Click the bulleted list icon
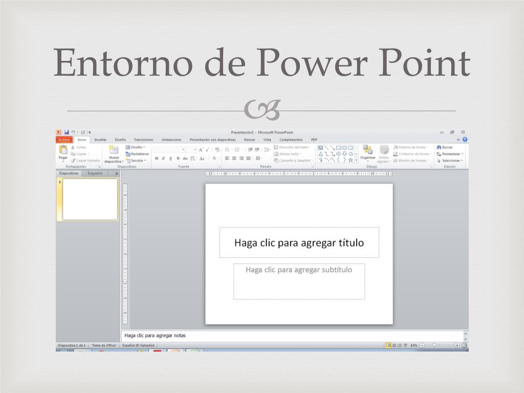This screenshot has width=524, height=393. point(227,150)
